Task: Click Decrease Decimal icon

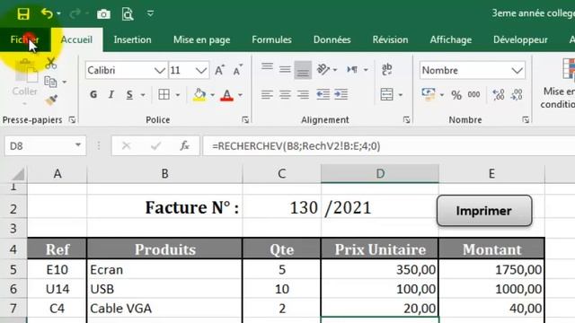Action: point(517,95)
